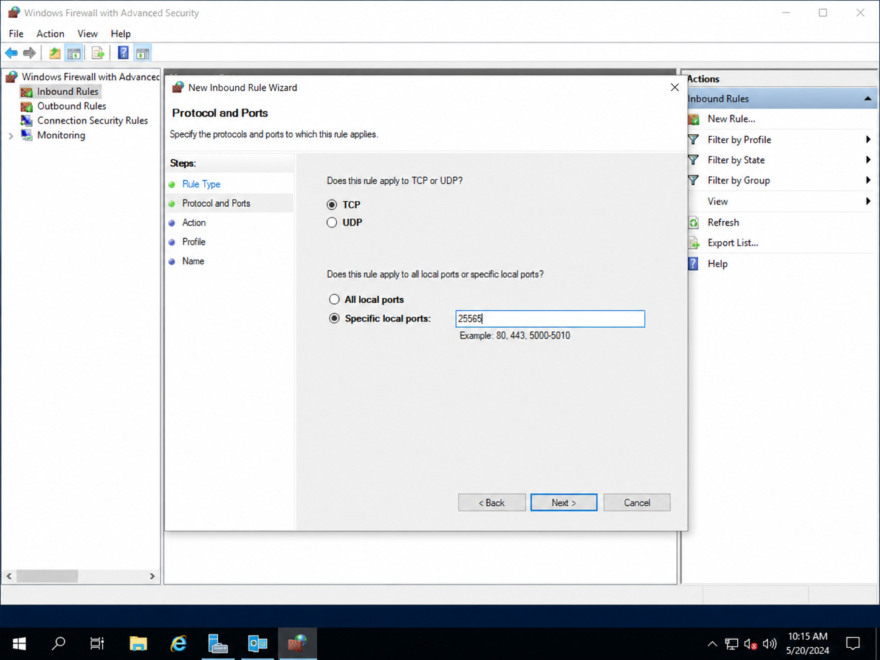The width and height of the screenshot is (880, 660).
Task: Click the Refresh icon in Actions pane
Action: [693, 222]
